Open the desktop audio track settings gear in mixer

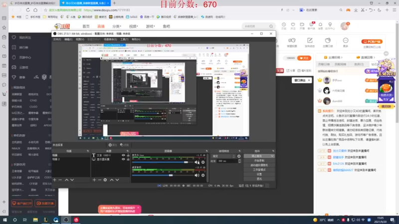(x=203, y=175)
